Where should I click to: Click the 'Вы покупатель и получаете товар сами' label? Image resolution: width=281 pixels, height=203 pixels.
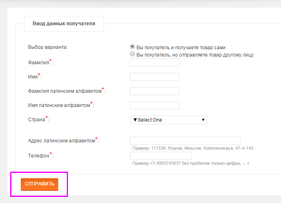181,48
